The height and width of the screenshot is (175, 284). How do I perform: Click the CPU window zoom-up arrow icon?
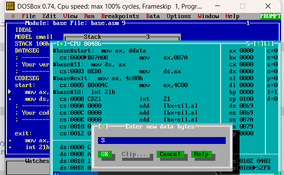click(x=259, y=44)
